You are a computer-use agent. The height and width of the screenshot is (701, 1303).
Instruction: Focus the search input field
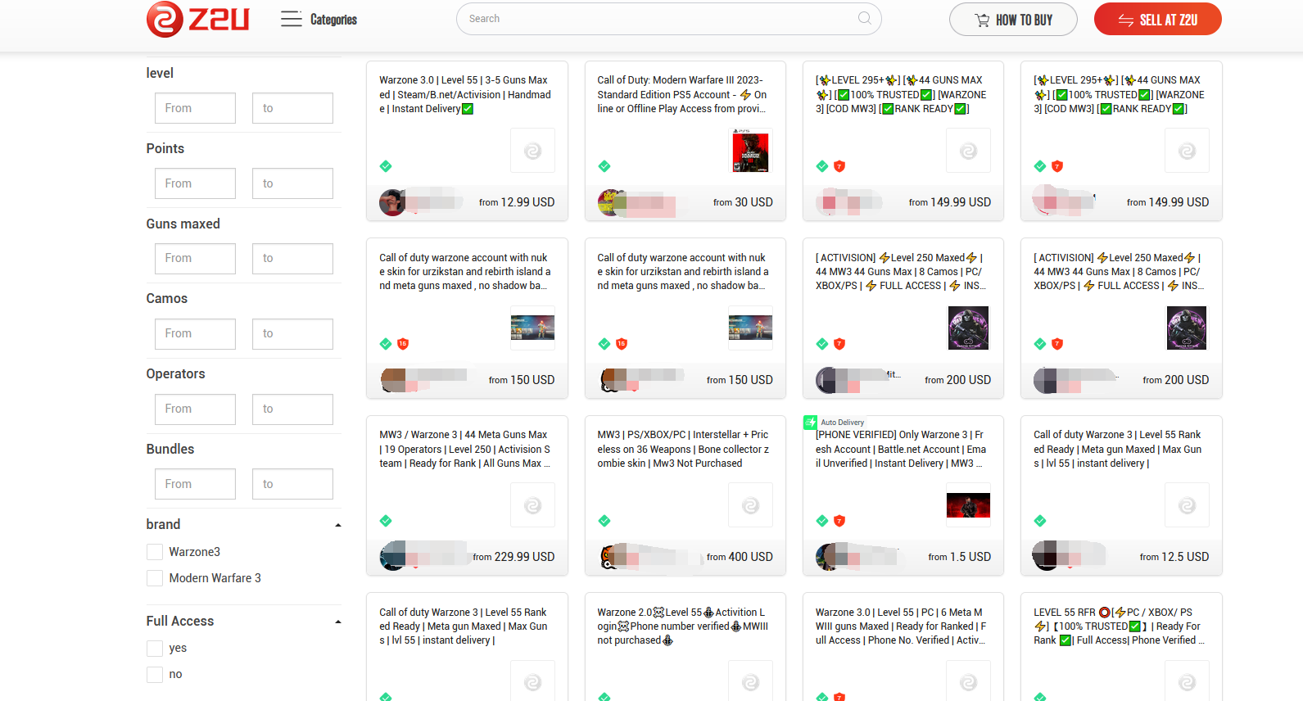click(655, 19)
